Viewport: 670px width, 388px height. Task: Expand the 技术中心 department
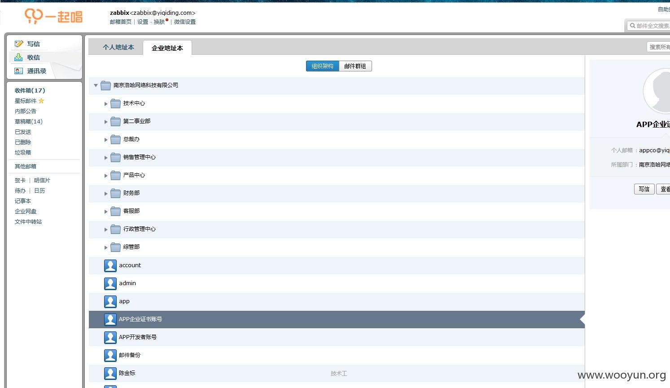click(x=106, y=104)
